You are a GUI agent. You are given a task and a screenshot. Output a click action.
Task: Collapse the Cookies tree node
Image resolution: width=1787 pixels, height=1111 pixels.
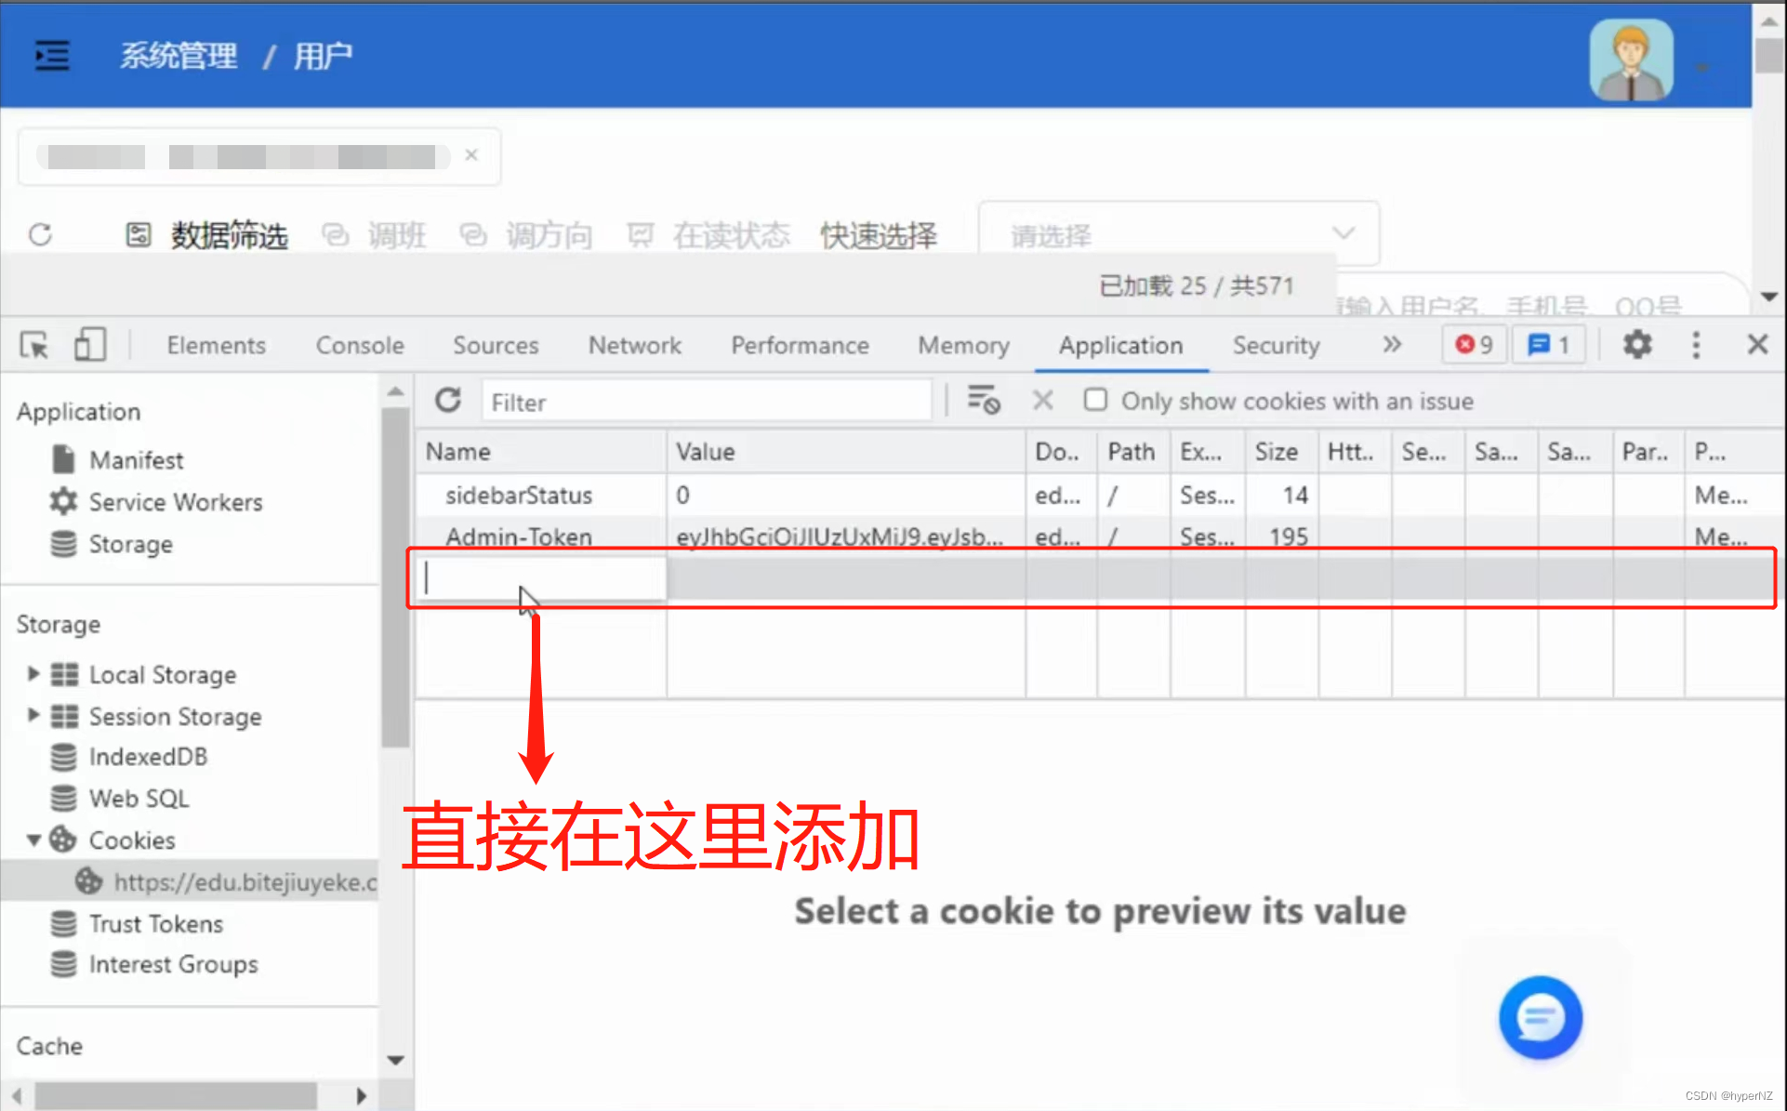(33, 840)
